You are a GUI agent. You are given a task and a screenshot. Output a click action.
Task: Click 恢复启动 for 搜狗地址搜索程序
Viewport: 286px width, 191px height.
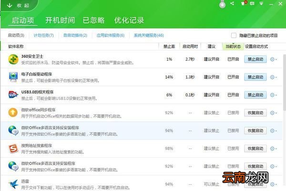point(255,149)
